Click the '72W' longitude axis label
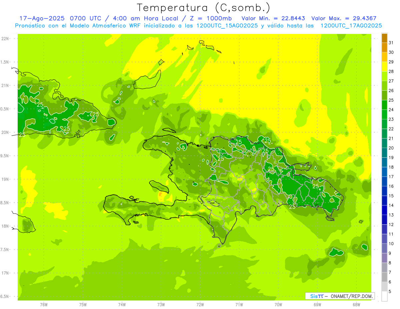Screen dimensions: 400x309 click(x=200, y=305)
